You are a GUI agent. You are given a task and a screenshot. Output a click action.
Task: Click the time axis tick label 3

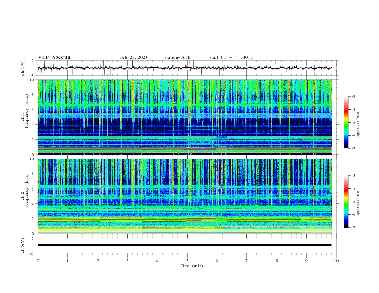pos(127,261)
